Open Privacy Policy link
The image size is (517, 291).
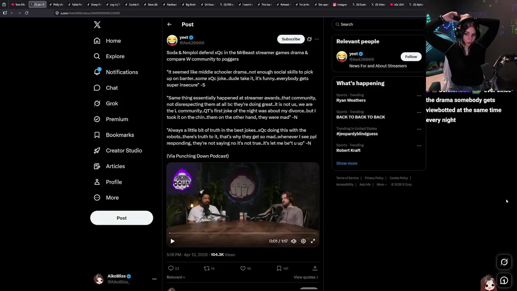pos(374,178)
